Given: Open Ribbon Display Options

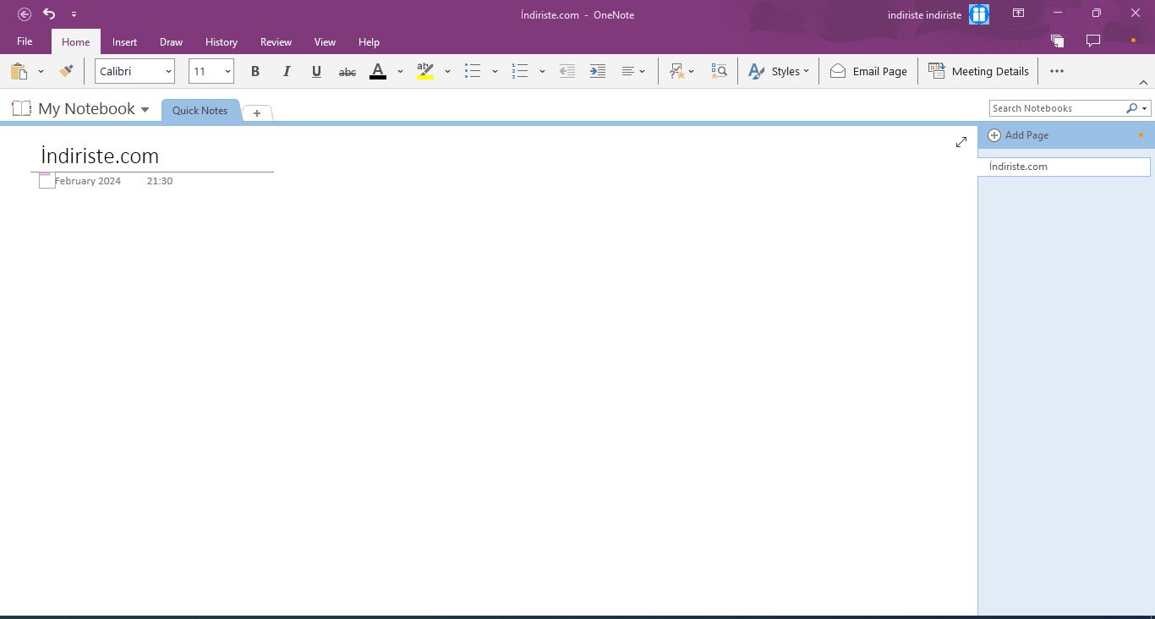Looking at the screenshot, I should tap(1019, 14).
